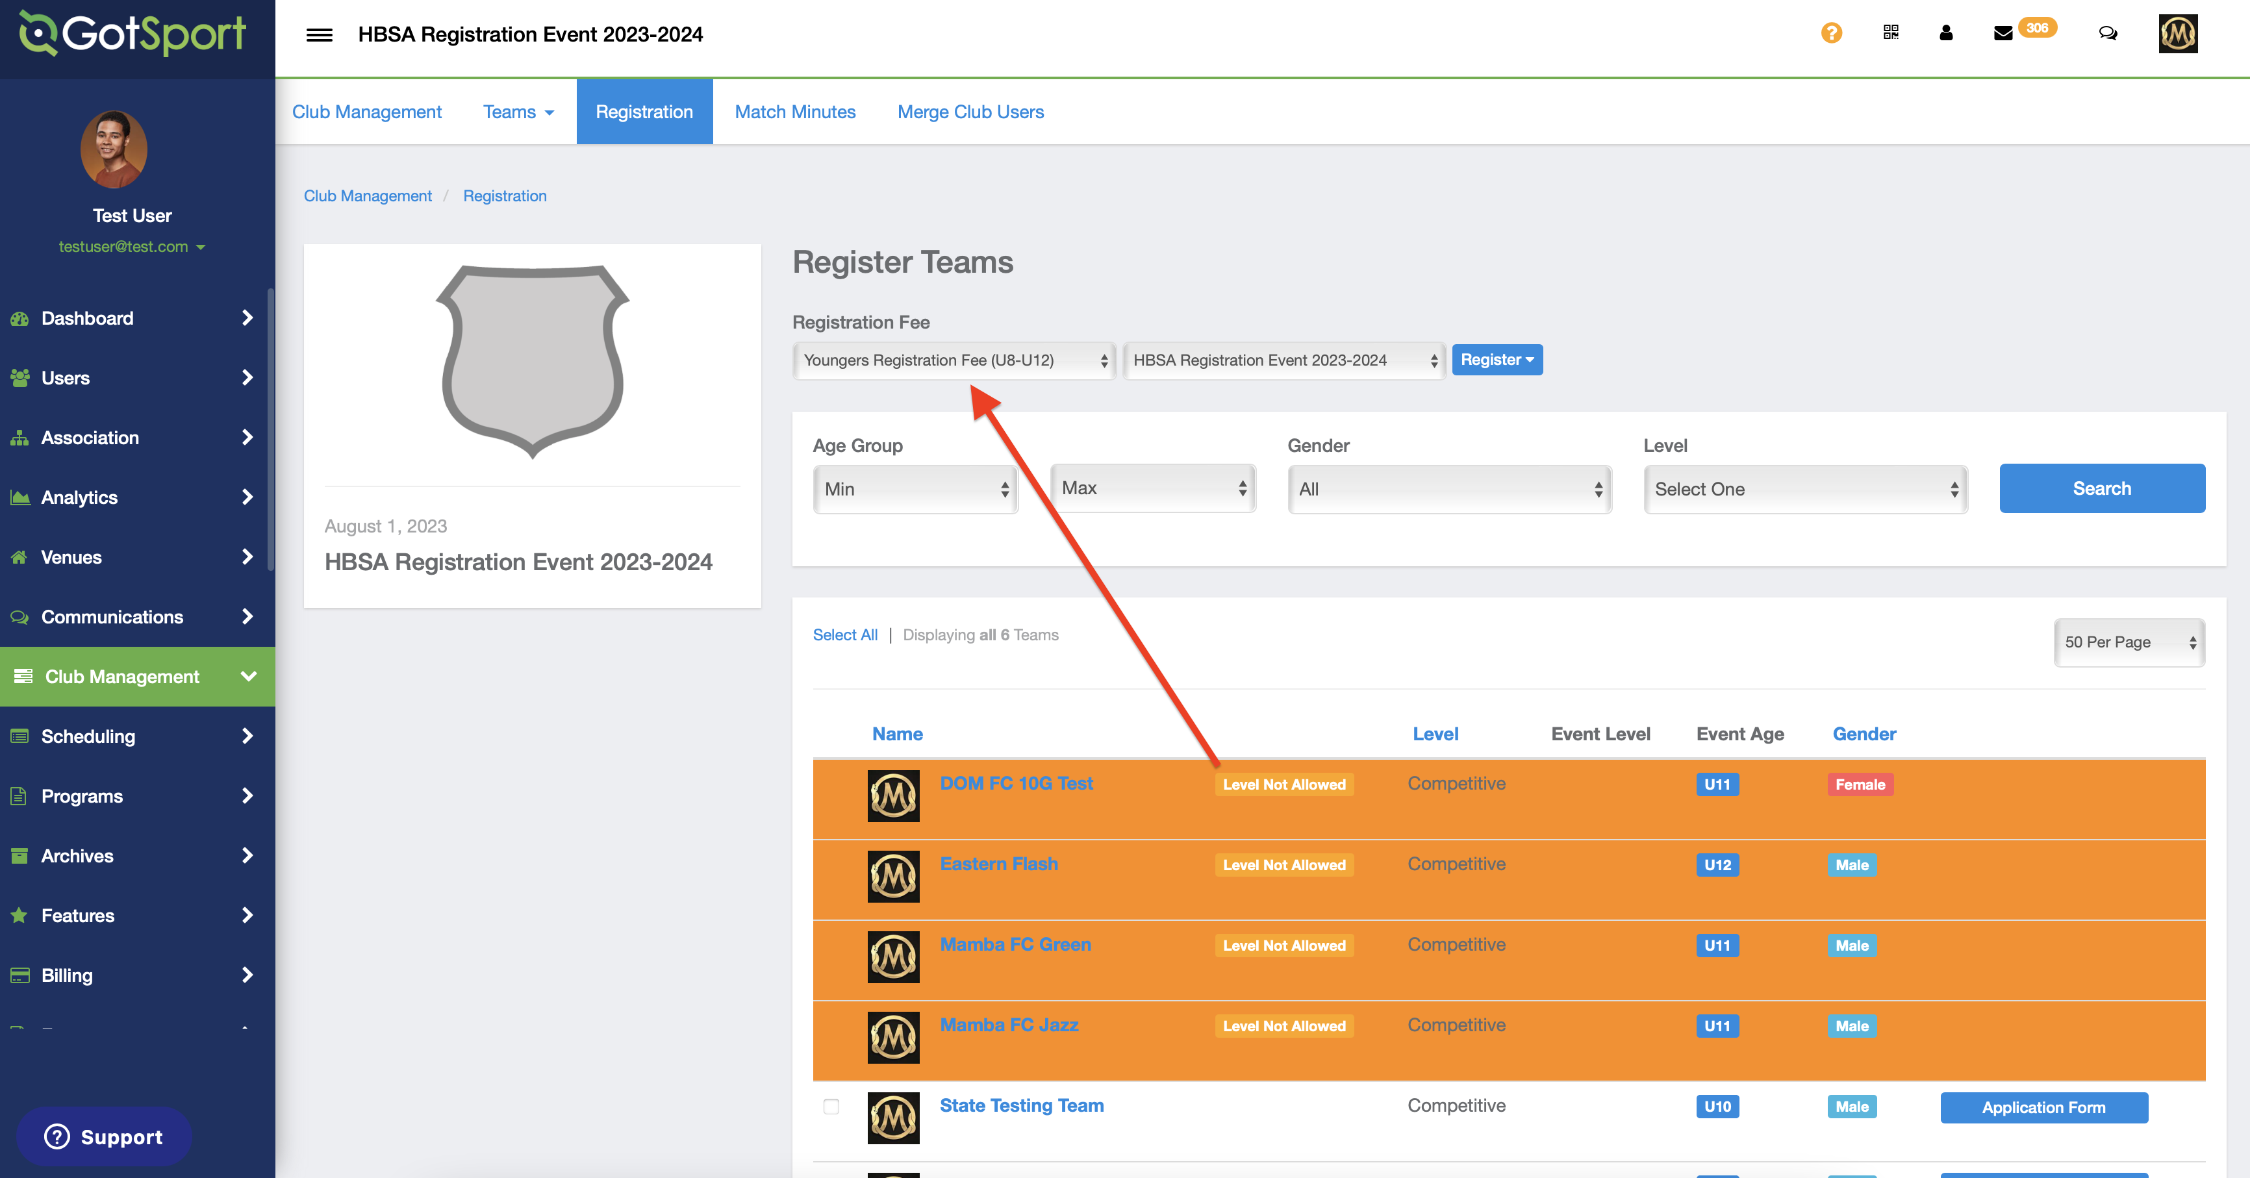Click the Association hierarchy icon in sidebar
This screenshot has height=1178, width=2250.
[x=19, y=438]
